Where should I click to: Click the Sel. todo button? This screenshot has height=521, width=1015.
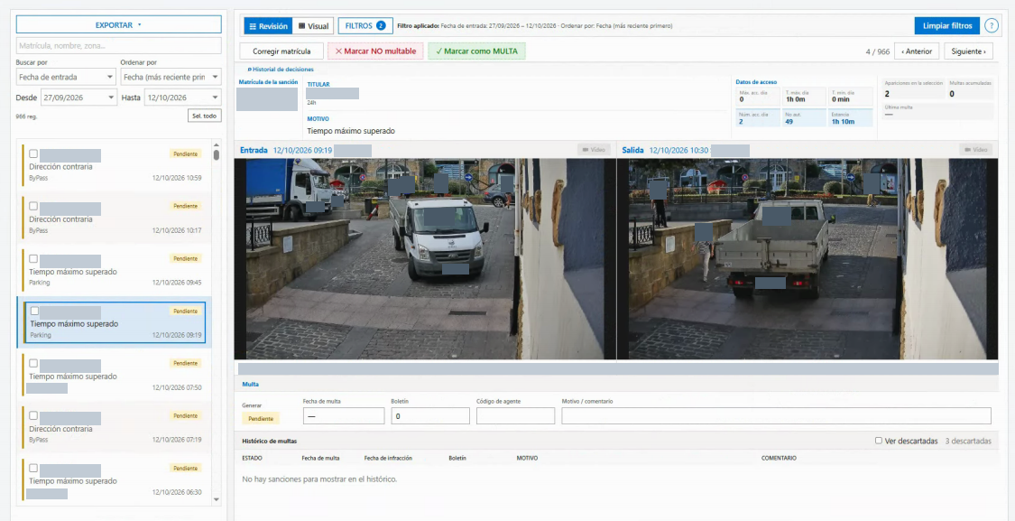point(205,116)
